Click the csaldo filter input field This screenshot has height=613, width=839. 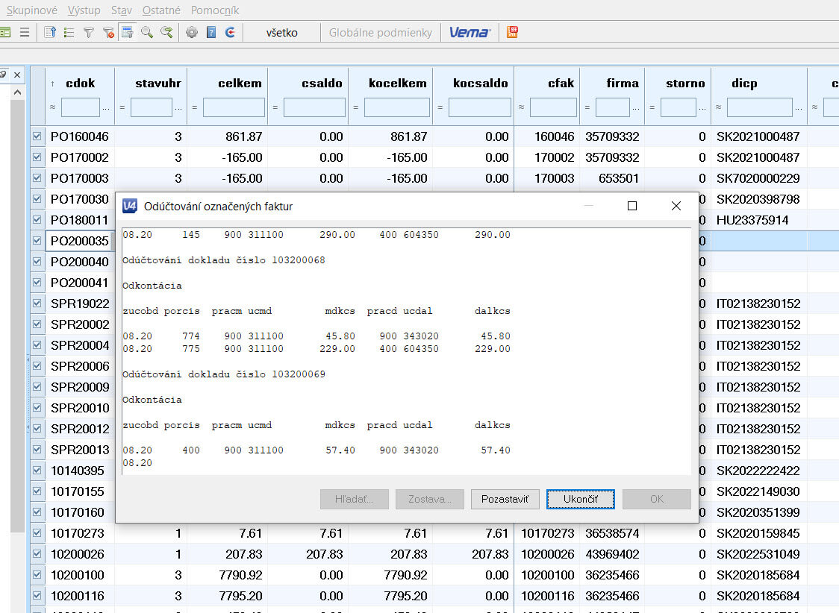[315, 107]
